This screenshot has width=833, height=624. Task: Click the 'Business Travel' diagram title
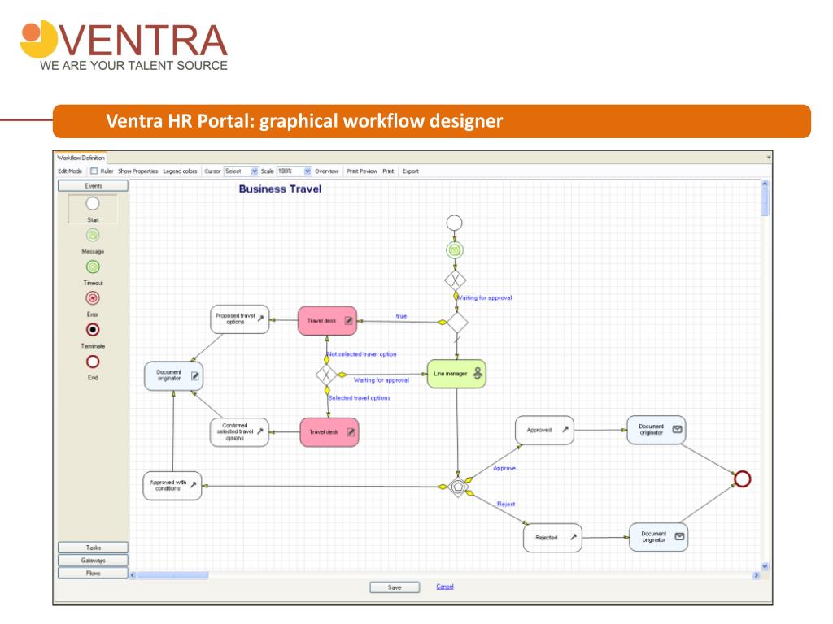point(280,188)
